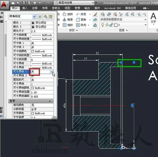
Task: Select the Fillet (圆角) tool
Action: (x=81, y=20)
